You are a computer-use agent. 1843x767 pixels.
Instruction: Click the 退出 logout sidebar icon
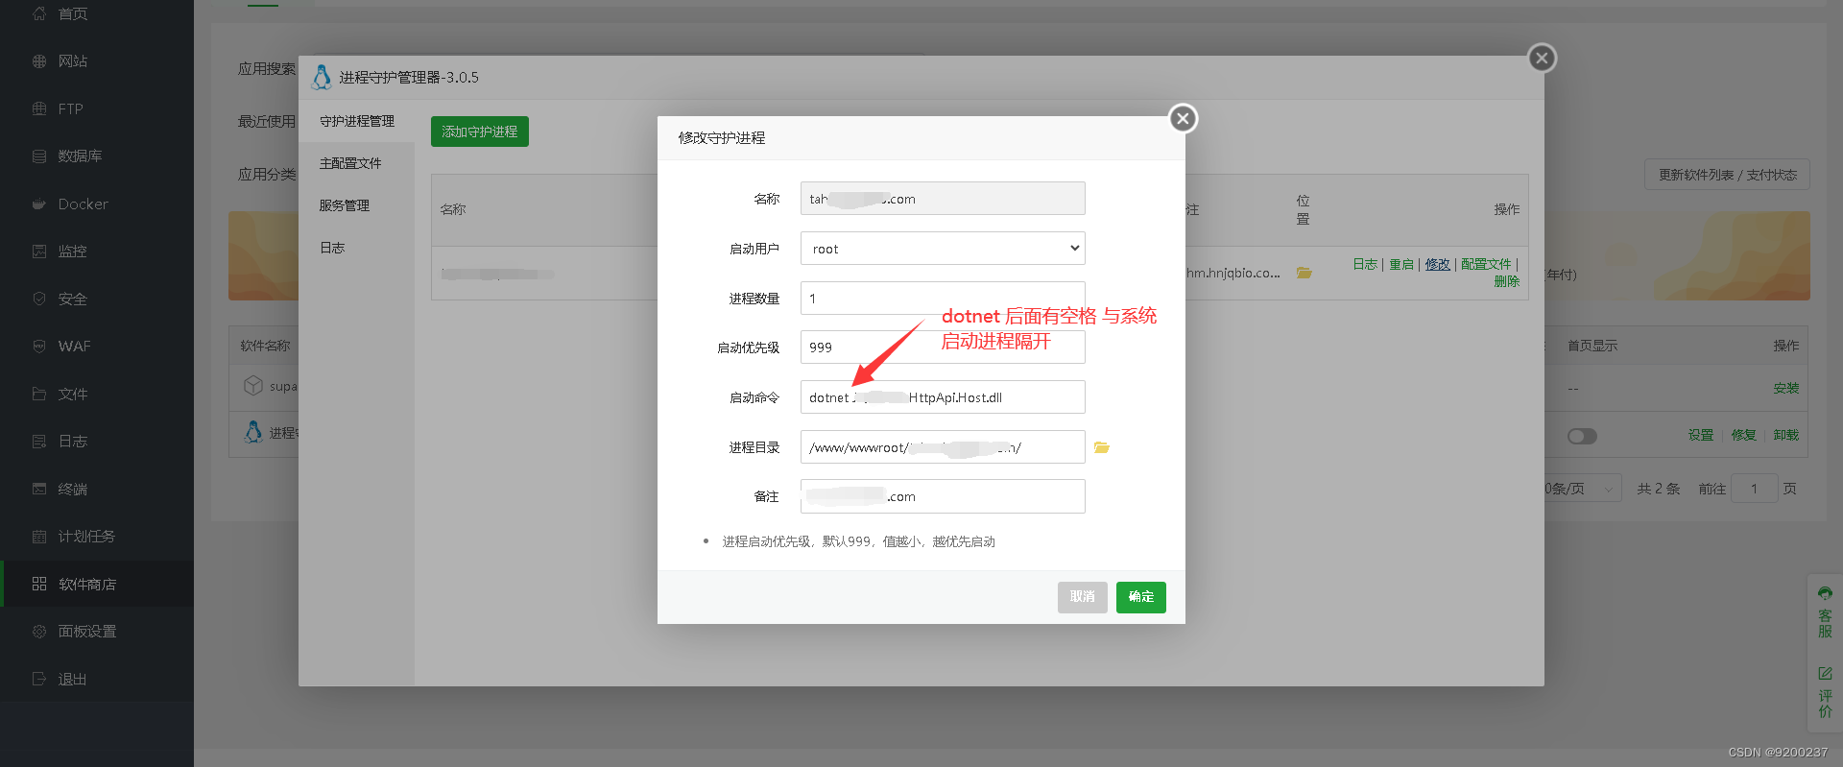[x=39, y=679]
